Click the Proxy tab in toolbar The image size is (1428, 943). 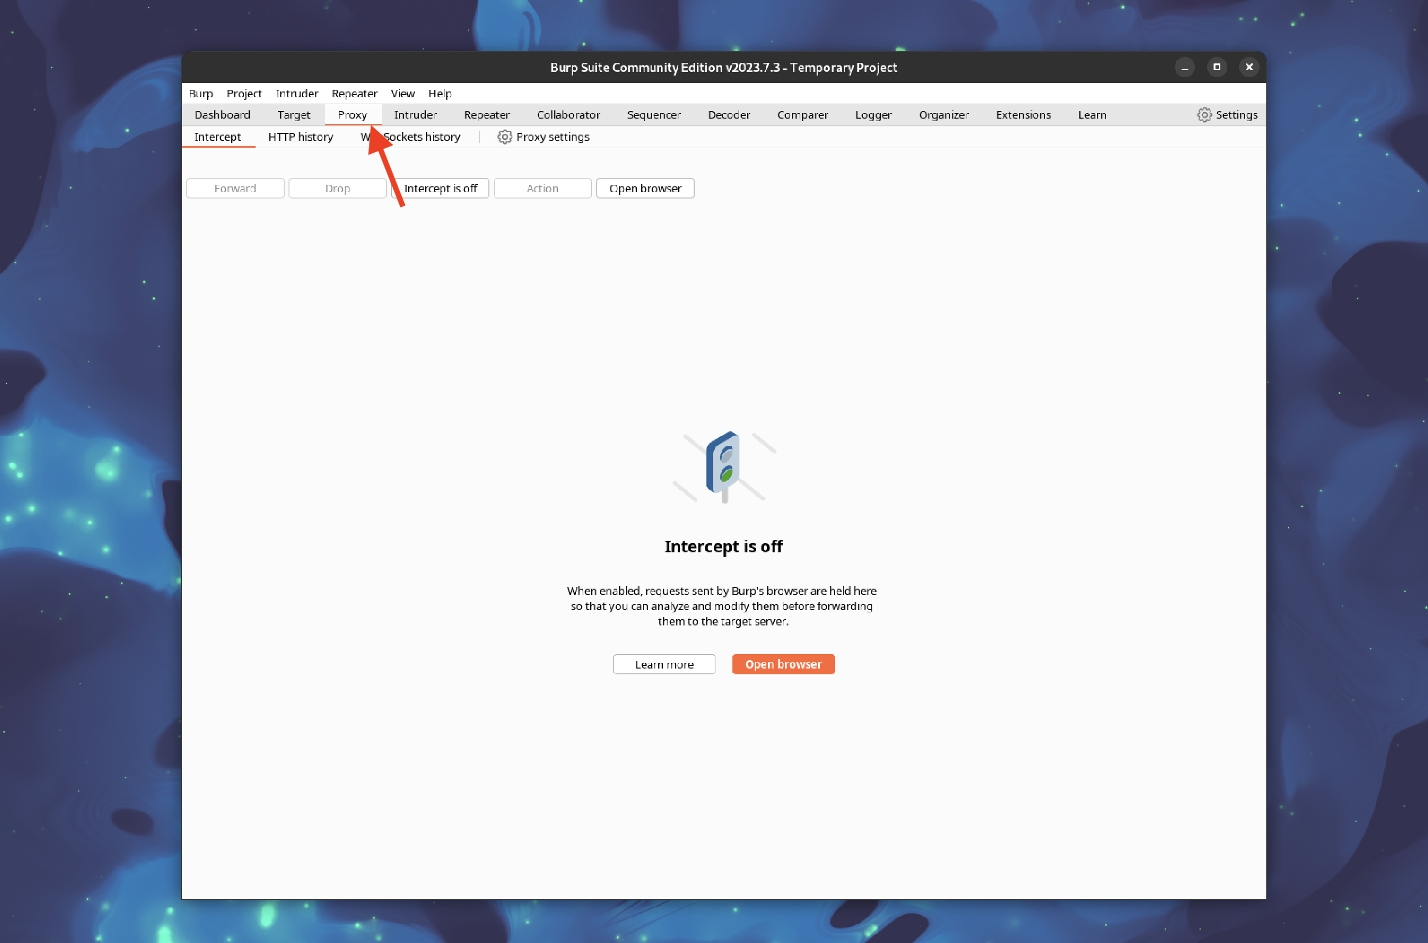[x=350, y=114]
